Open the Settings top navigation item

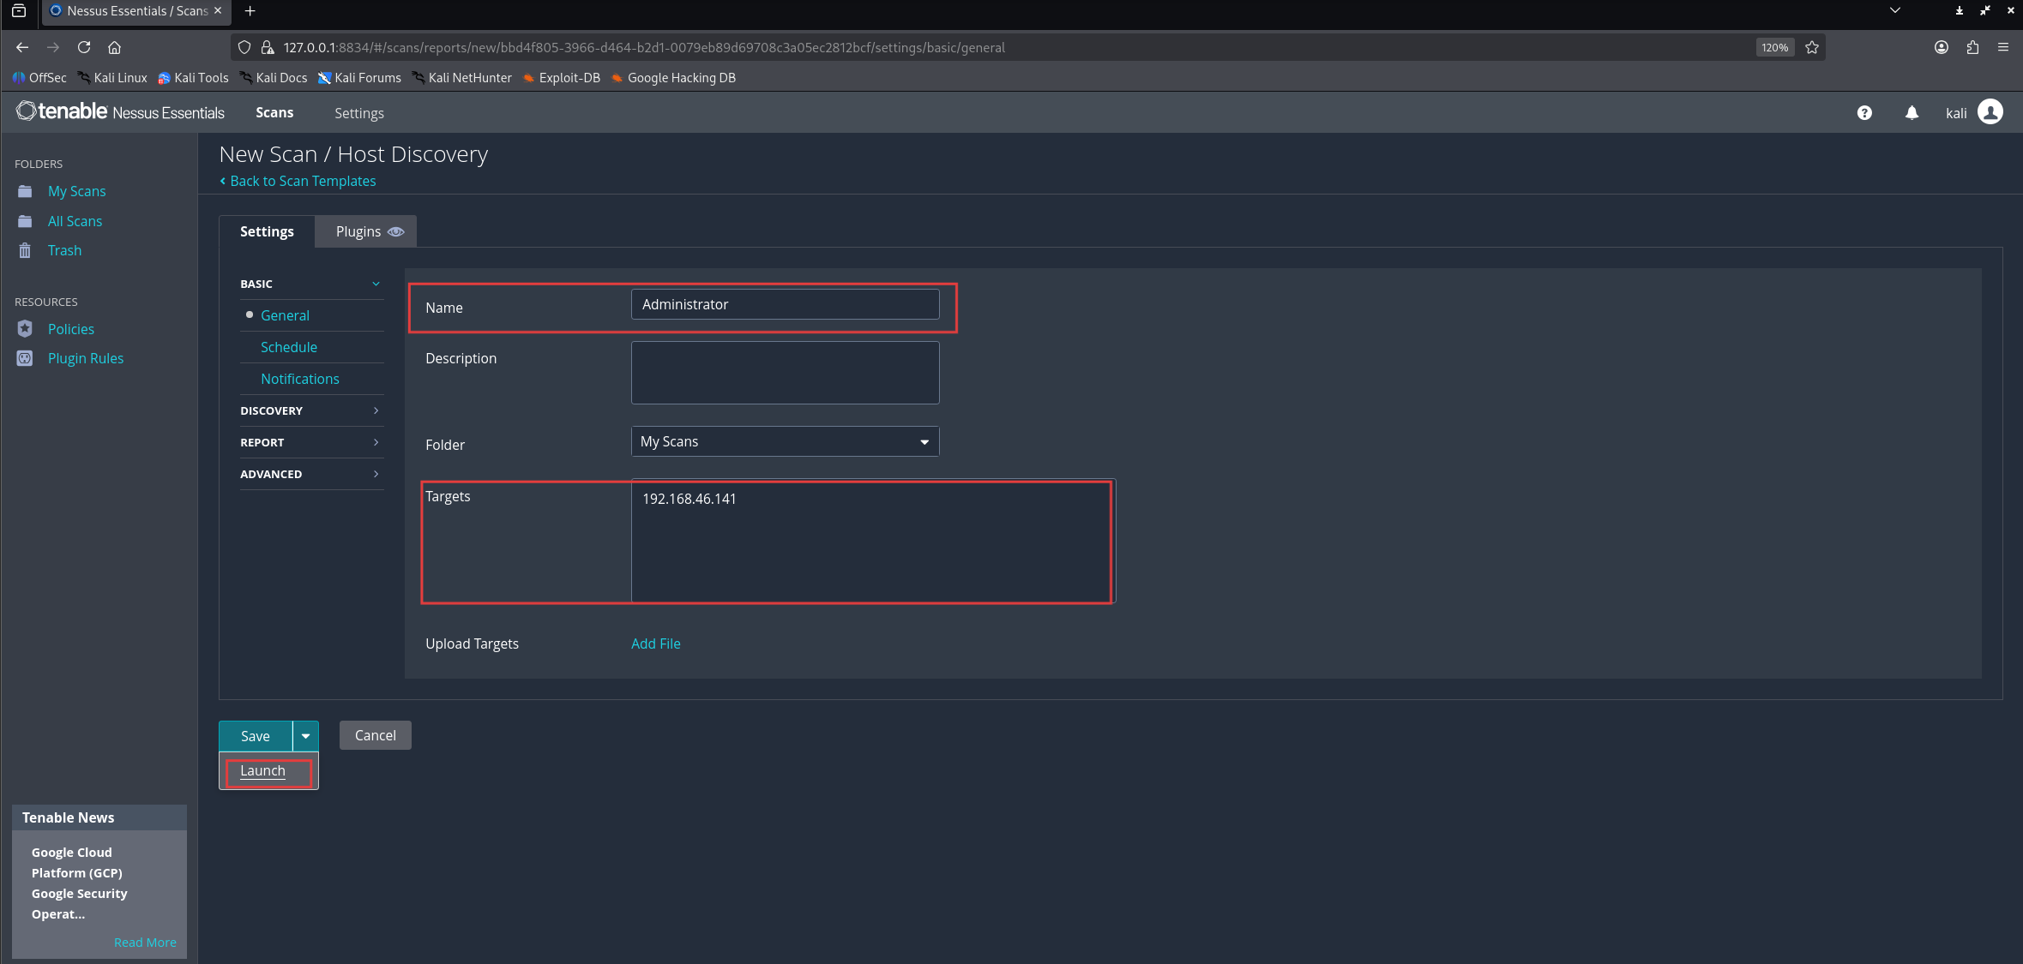(x=358, y=113)
